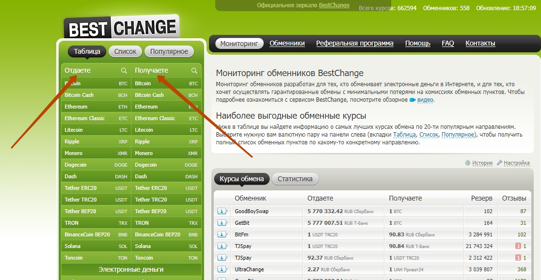Click the wrench icon beside Настройка
This screenshot has width=541, height=280.
click(x=499, y=163)
